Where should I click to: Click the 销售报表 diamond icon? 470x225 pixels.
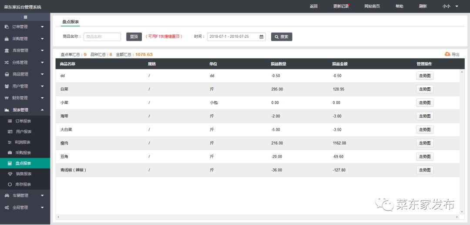[x=10, y=174]
